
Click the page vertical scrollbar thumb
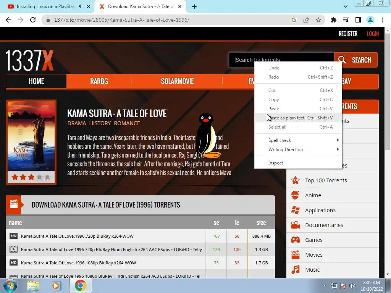point(387,92)
